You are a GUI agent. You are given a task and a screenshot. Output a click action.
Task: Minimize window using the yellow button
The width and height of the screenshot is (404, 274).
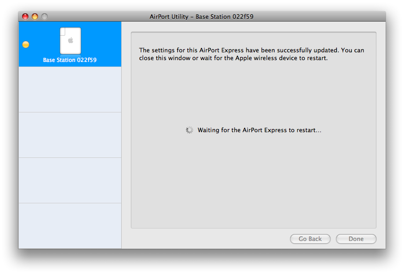[35, 17]
